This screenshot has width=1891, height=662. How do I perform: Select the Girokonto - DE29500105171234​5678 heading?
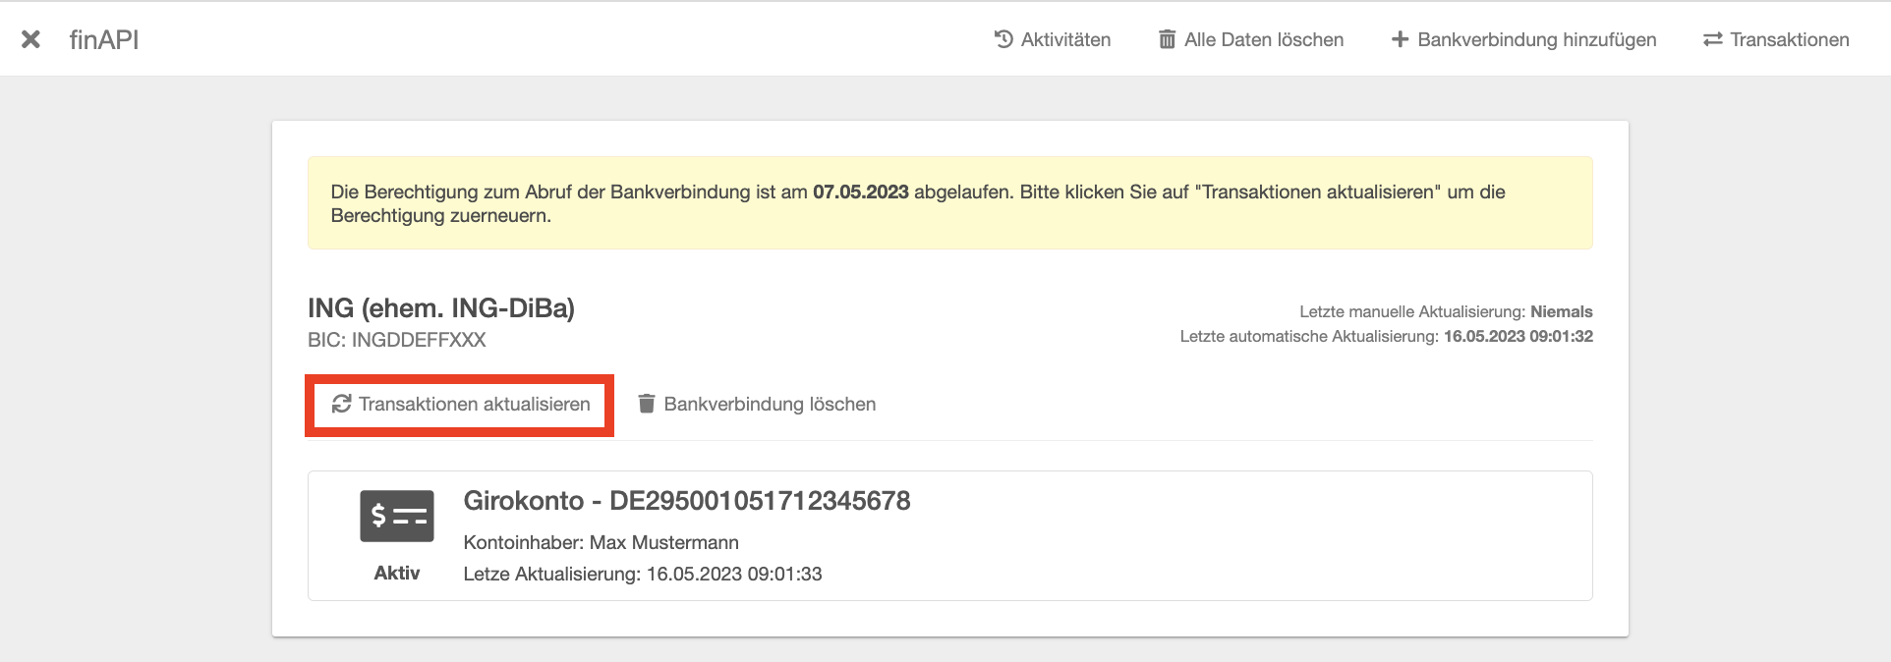[687, 501]
